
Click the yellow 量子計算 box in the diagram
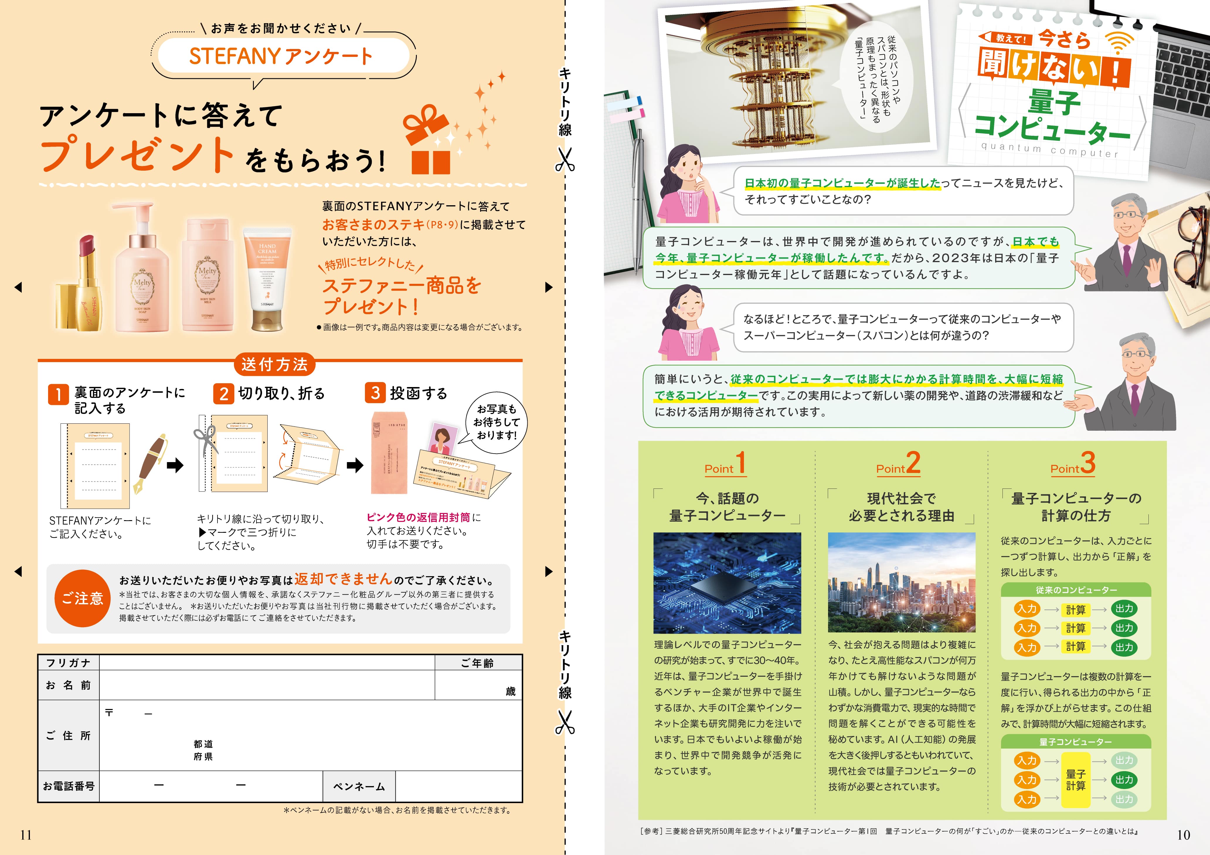(1075, 780)
